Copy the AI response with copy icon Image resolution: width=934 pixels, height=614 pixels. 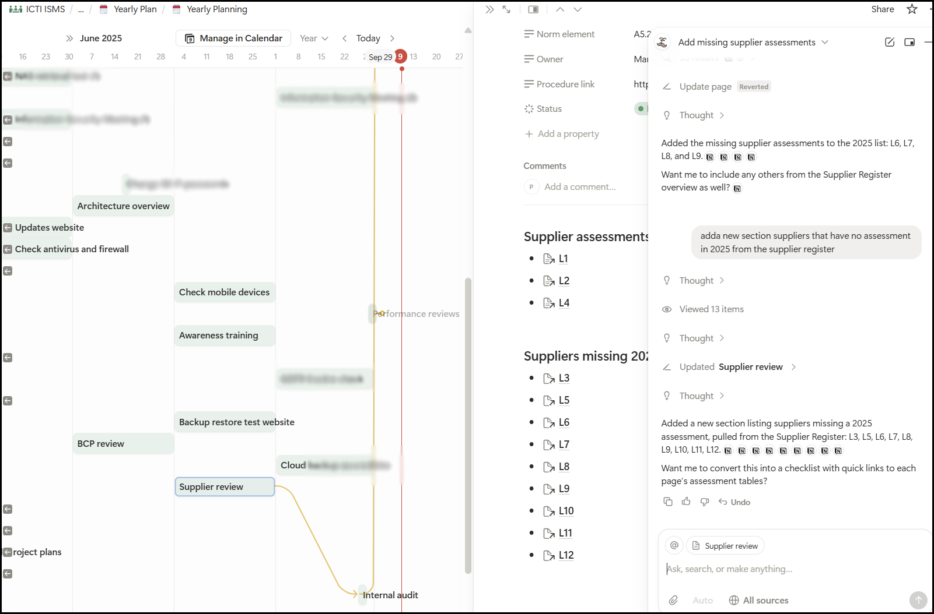pos(668,502)
